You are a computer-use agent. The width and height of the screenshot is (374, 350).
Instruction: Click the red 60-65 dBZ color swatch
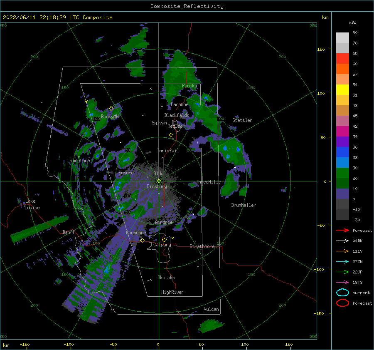click(x=342, y=59)
